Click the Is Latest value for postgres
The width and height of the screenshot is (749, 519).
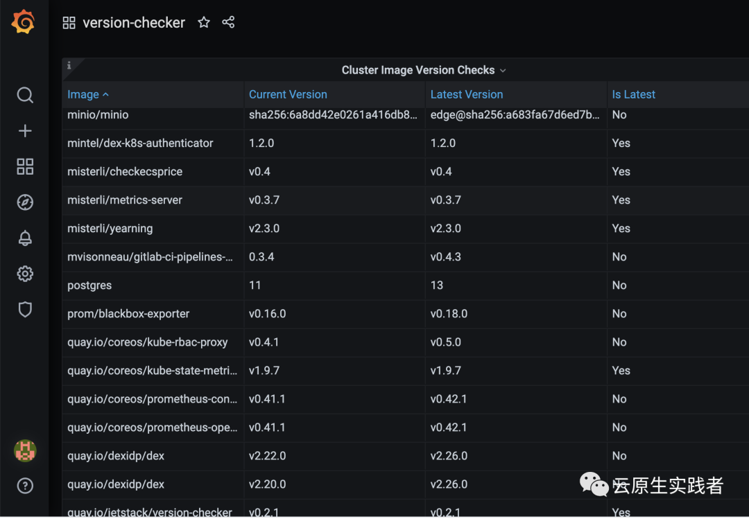click(619, 285)
